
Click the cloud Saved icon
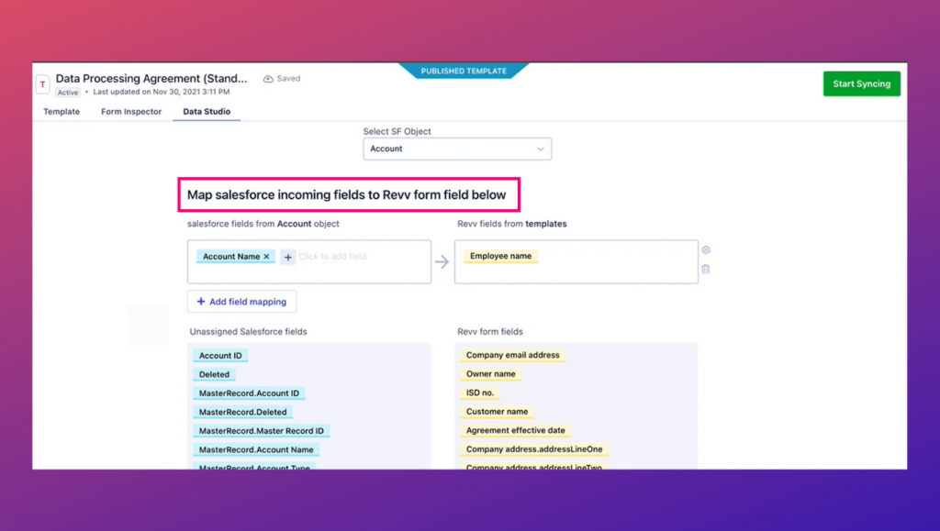268,79
